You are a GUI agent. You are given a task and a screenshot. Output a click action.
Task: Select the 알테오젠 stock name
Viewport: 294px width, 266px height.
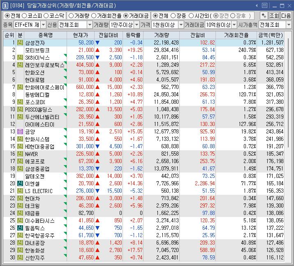pos(35,176)
